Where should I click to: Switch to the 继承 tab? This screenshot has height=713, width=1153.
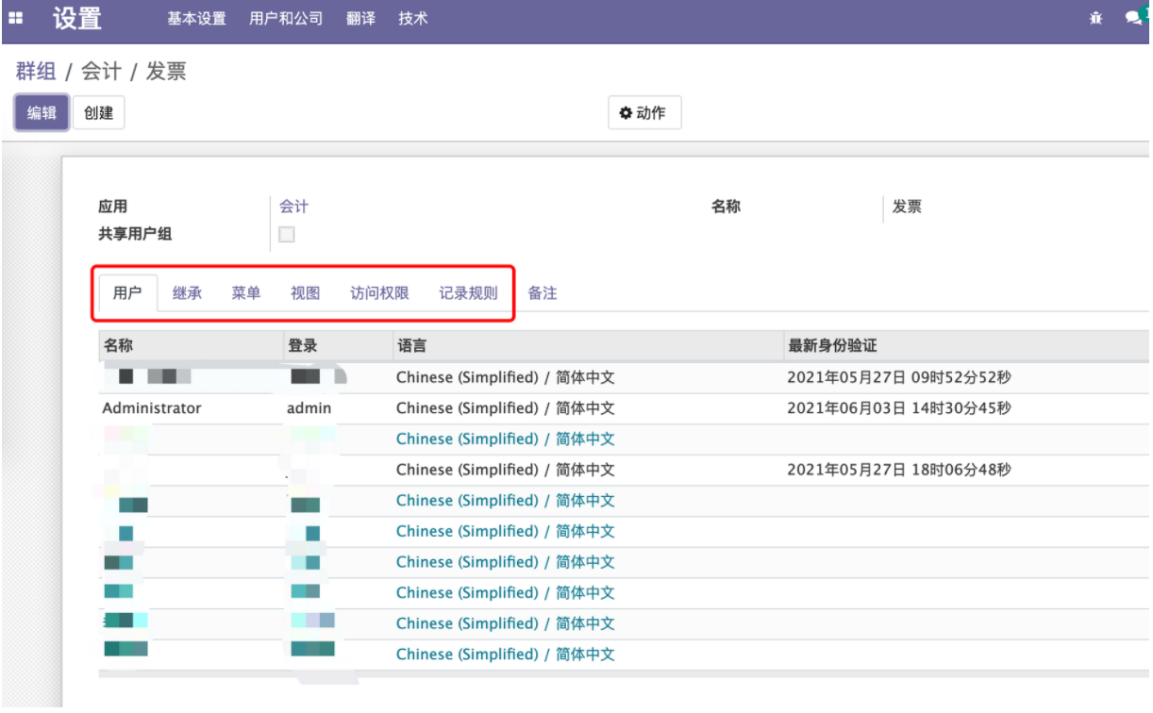(187, 293)
